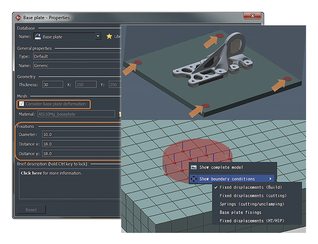This screenshot has height=244, width=318.
Task: Open the database Name dropdown
Action: tap(98, 37)
